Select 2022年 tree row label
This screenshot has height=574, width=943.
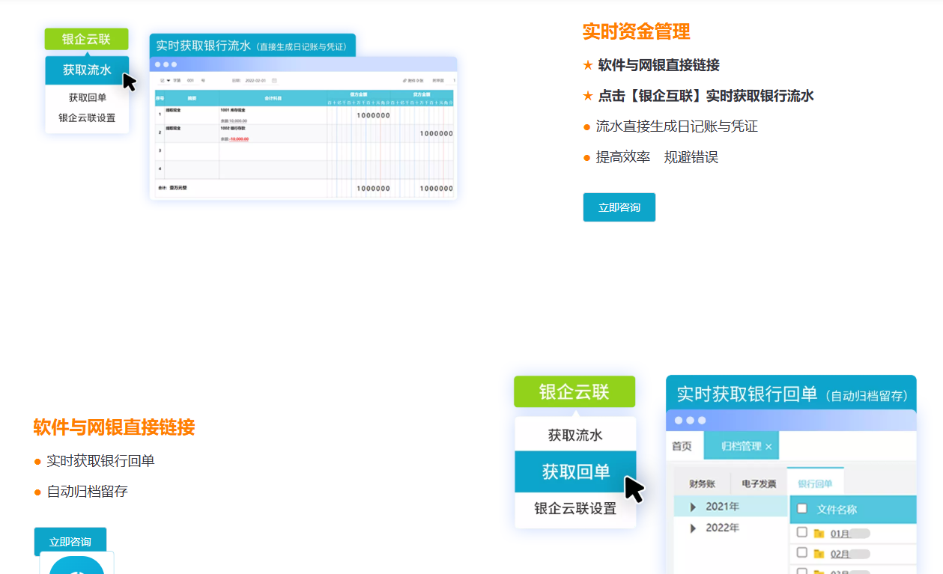pyautogui.click(x=722, y=528)
